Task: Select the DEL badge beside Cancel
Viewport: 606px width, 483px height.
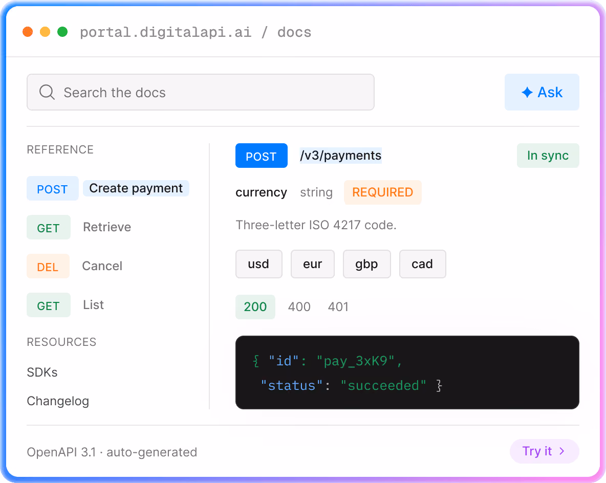Action: click(48, 266)
